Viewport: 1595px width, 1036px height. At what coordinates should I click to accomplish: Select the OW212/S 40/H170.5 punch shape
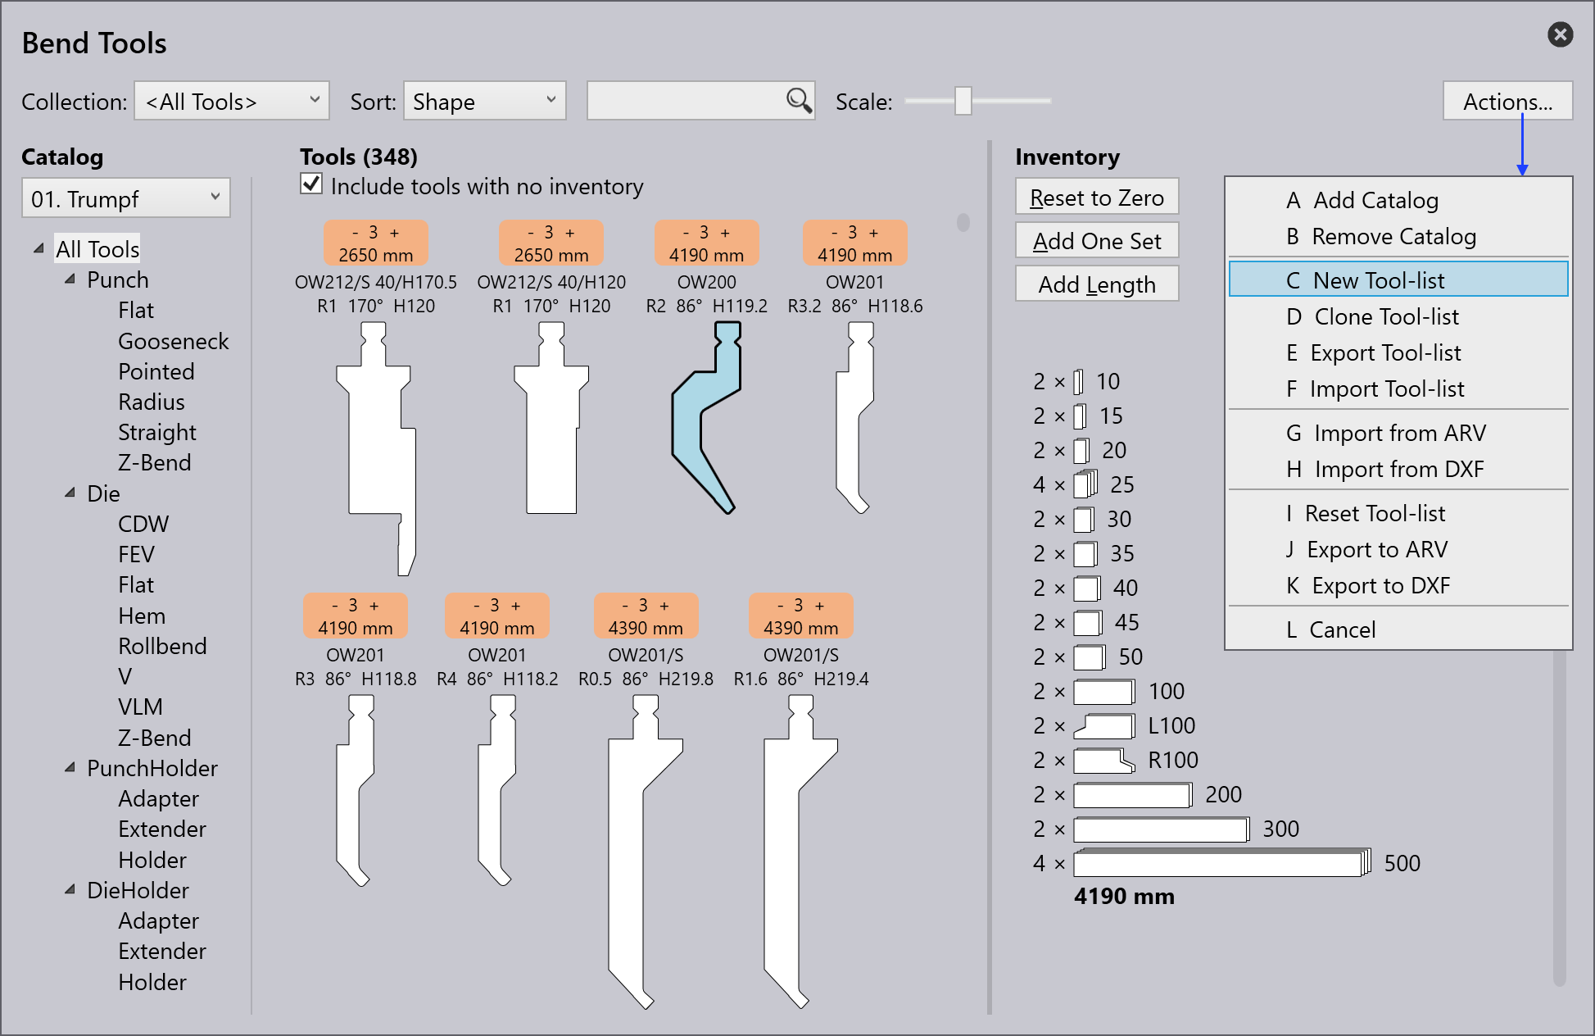tap(376, 448)
